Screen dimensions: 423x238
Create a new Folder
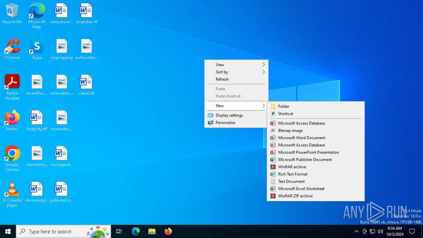(316, 106)
